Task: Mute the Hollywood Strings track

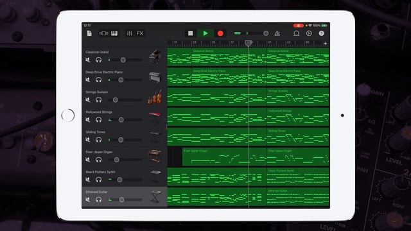Action: 88,120
